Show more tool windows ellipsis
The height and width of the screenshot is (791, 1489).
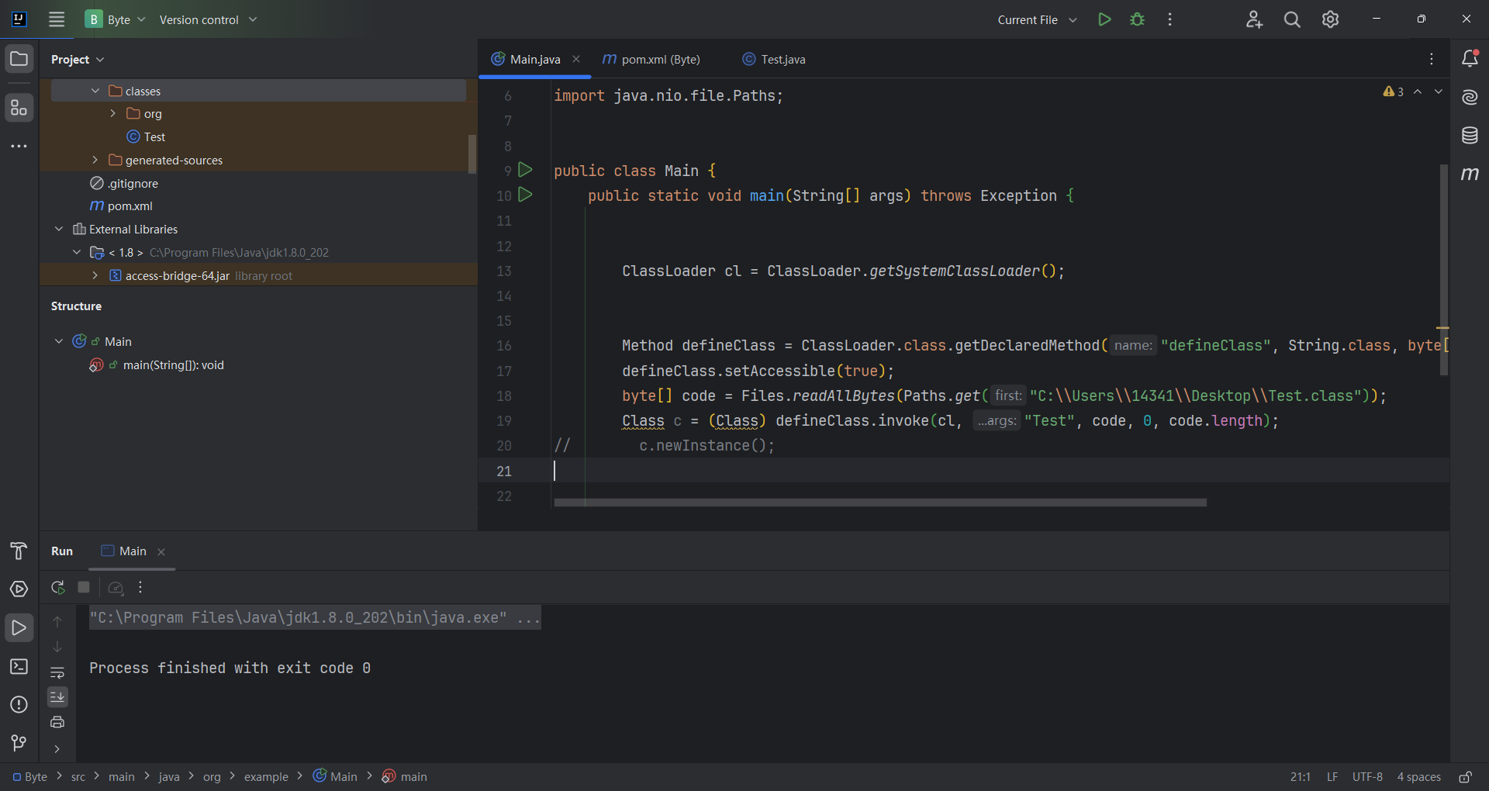pos(19,146)
